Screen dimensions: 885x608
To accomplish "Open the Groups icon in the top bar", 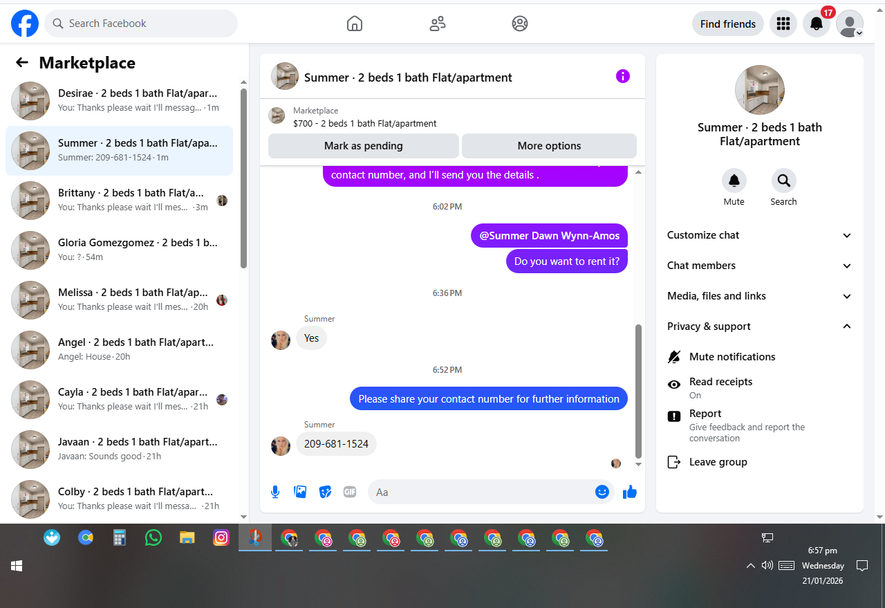I will pyautogui.click(x=520, y=24).
